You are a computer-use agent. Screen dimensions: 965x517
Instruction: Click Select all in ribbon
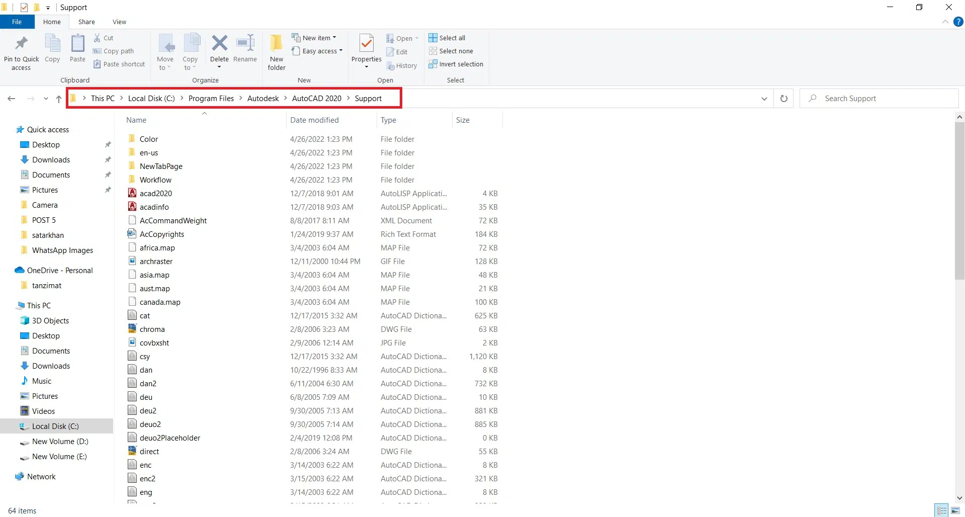(447, 38)
